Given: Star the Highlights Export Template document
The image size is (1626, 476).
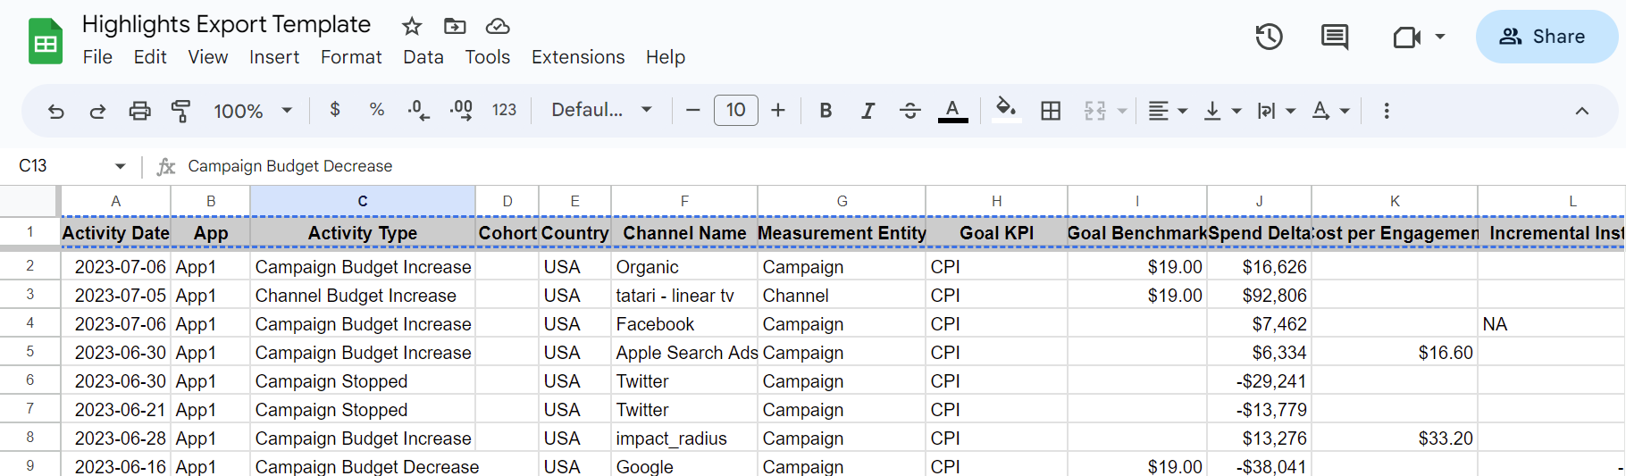Looking at the screenshot, I should tap(411, 26).
